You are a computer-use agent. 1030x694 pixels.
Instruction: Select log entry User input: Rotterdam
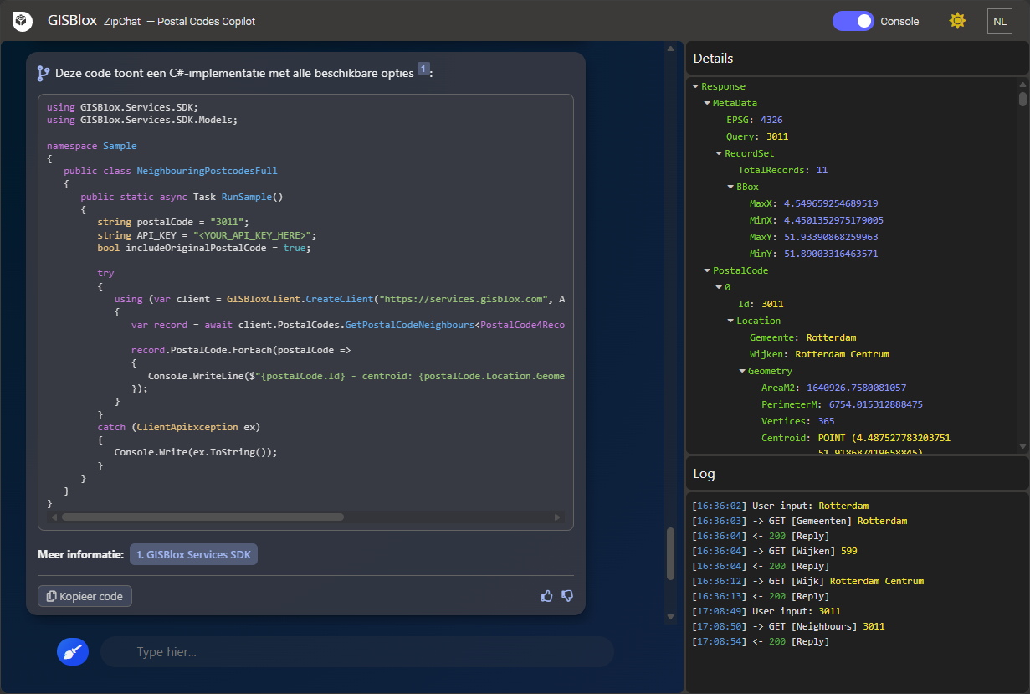tap(780, 506)
